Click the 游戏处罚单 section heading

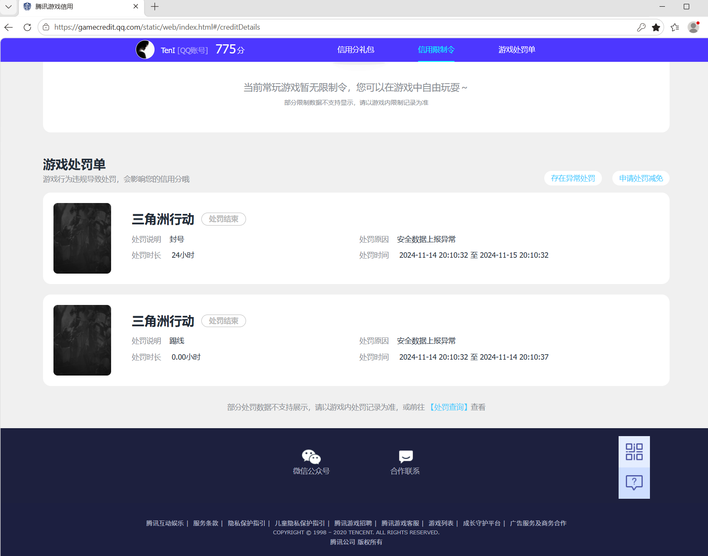click(x=74, y=165)
